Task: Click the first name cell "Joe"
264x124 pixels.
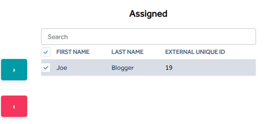Action: 61,68
